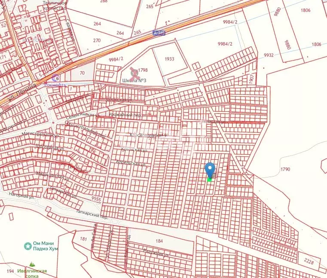Viewport: 327px width, 278px height.
Task: Click the A-340 highway shield
Action: point(159,32)
